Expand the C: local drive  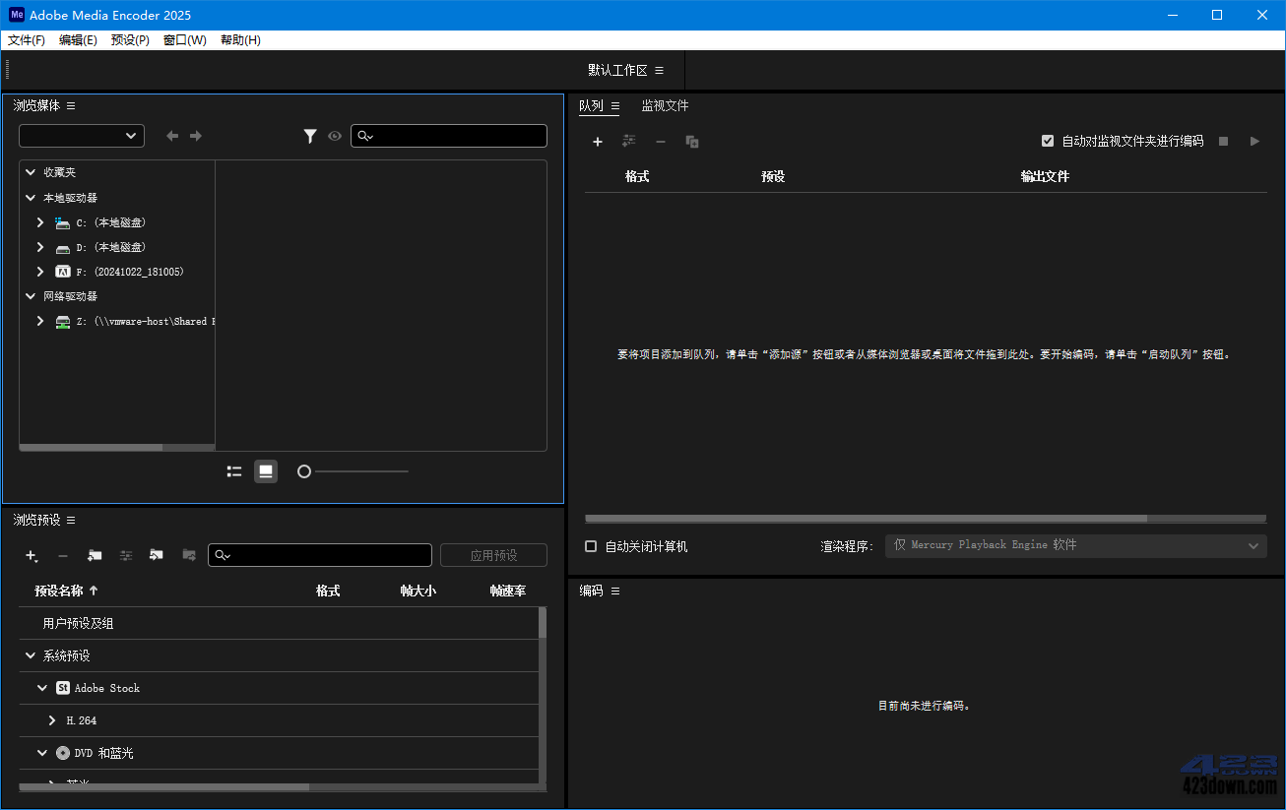(x=39, y=222)
